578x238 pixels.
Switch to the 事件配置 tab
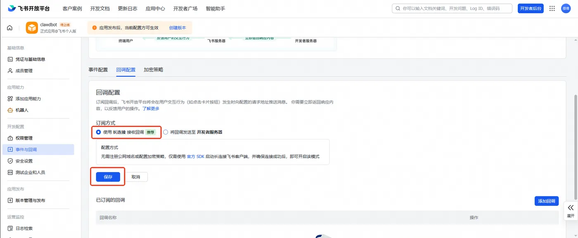98,70
